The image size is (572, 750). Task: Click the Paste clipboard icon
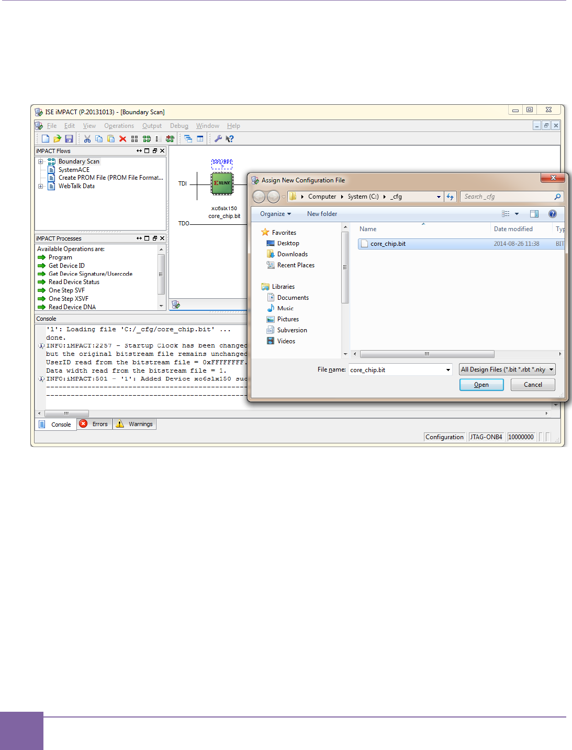tap(111, 139)
